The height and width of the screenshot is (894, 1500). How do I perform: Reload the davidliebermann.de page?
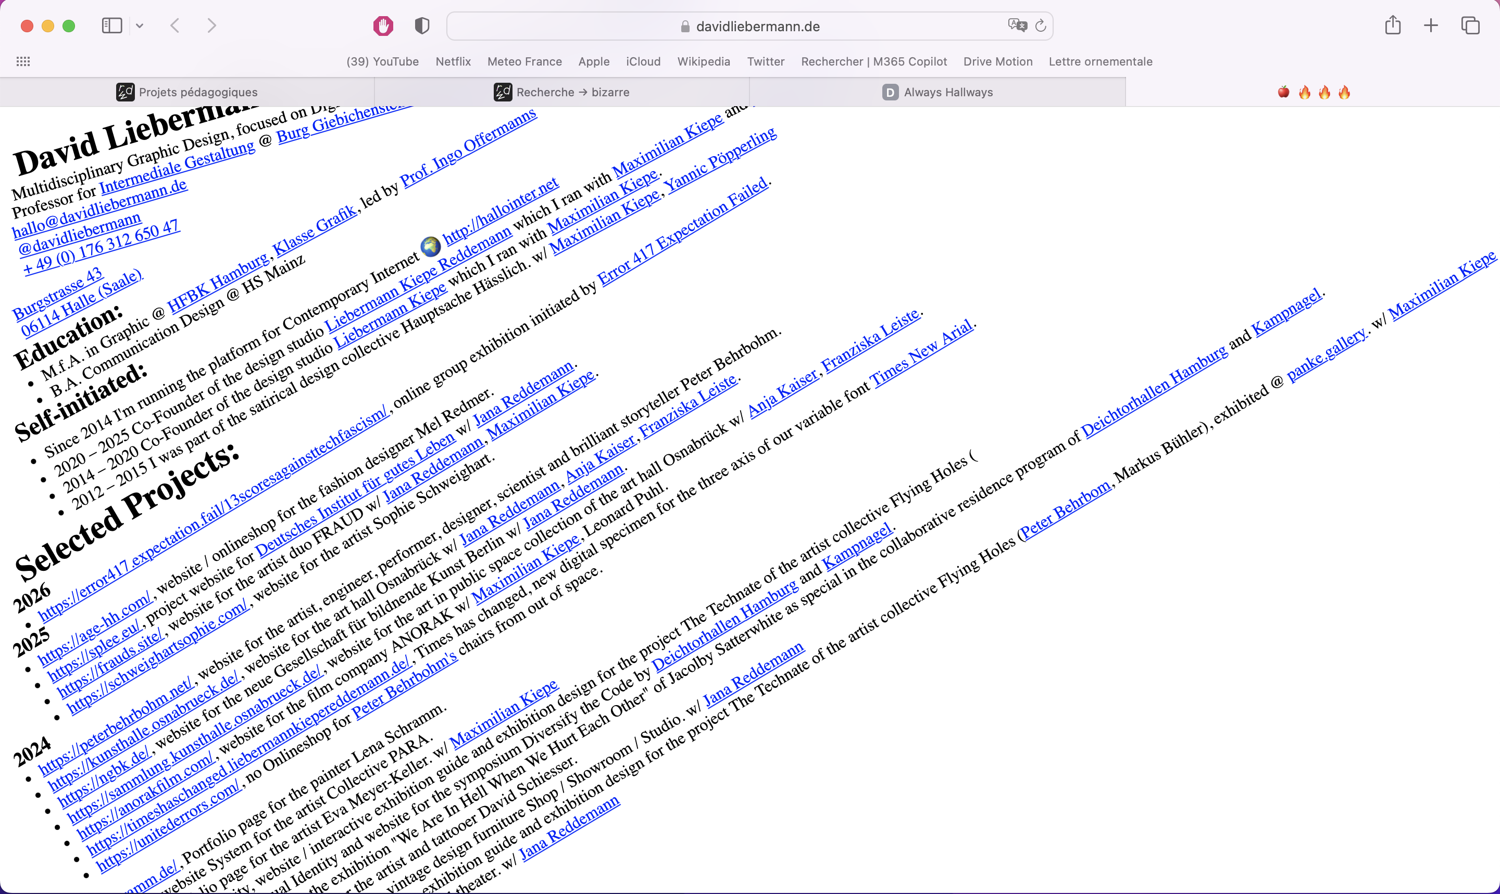tap(1041, 26)
